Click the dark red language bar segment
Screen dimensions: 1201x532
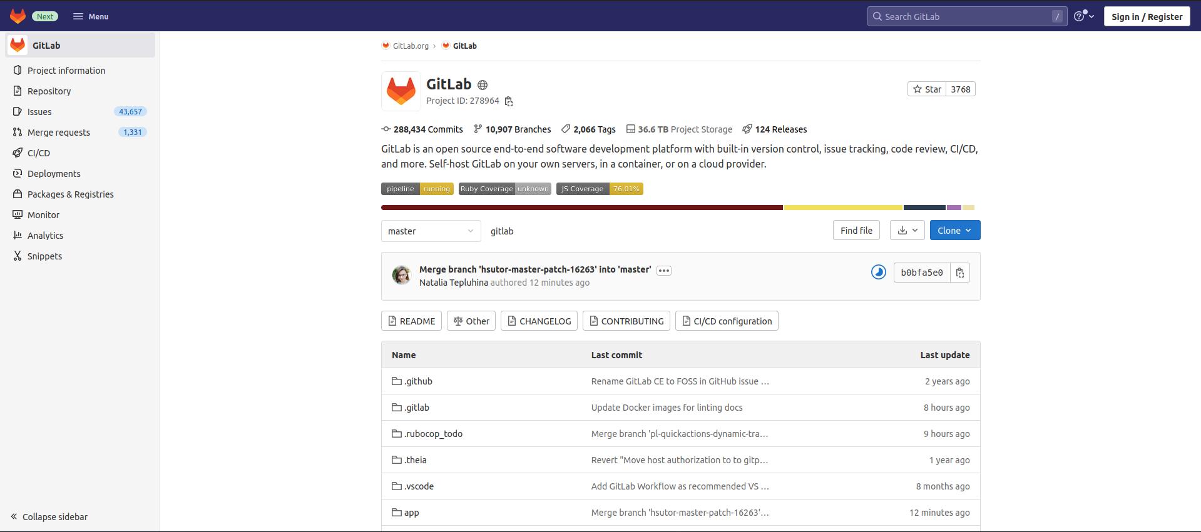point(582,208)
